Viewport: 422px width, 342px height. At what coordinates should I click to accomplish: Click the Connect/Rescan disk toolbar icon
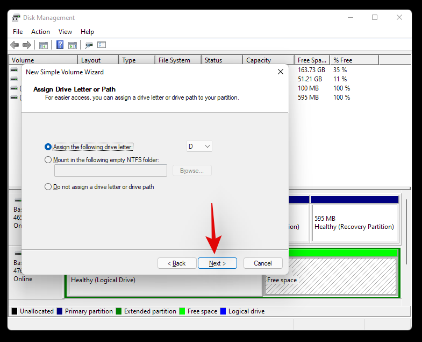click(89, 45)
